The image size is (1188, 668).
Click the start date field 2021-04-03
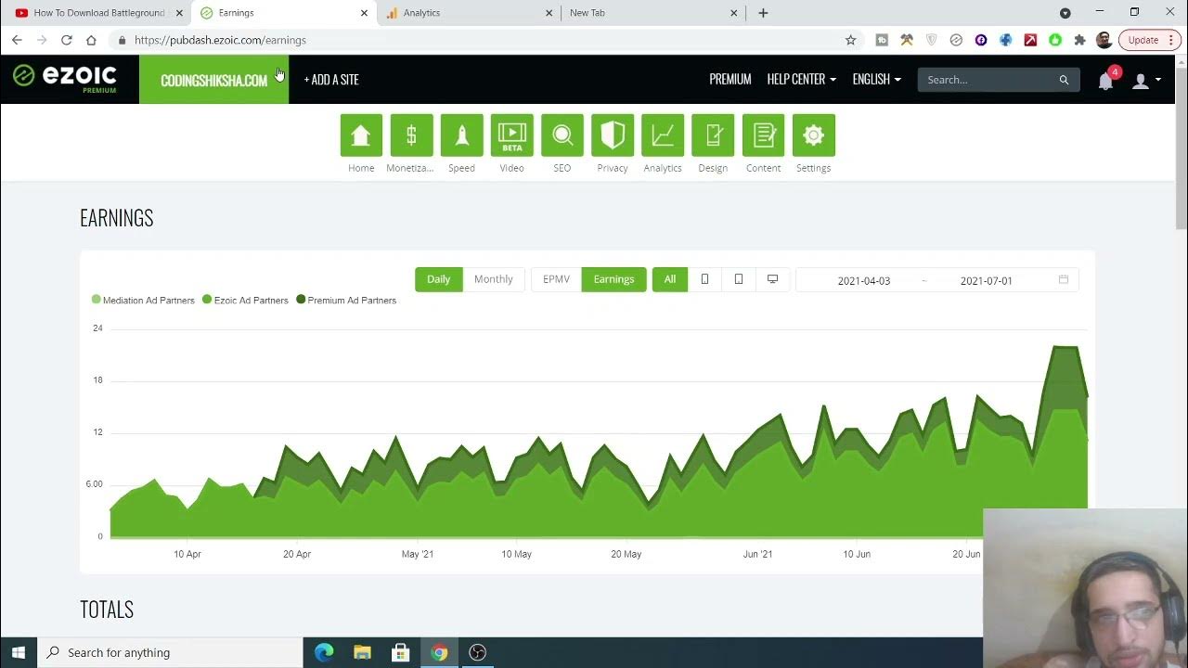(863, 280)
